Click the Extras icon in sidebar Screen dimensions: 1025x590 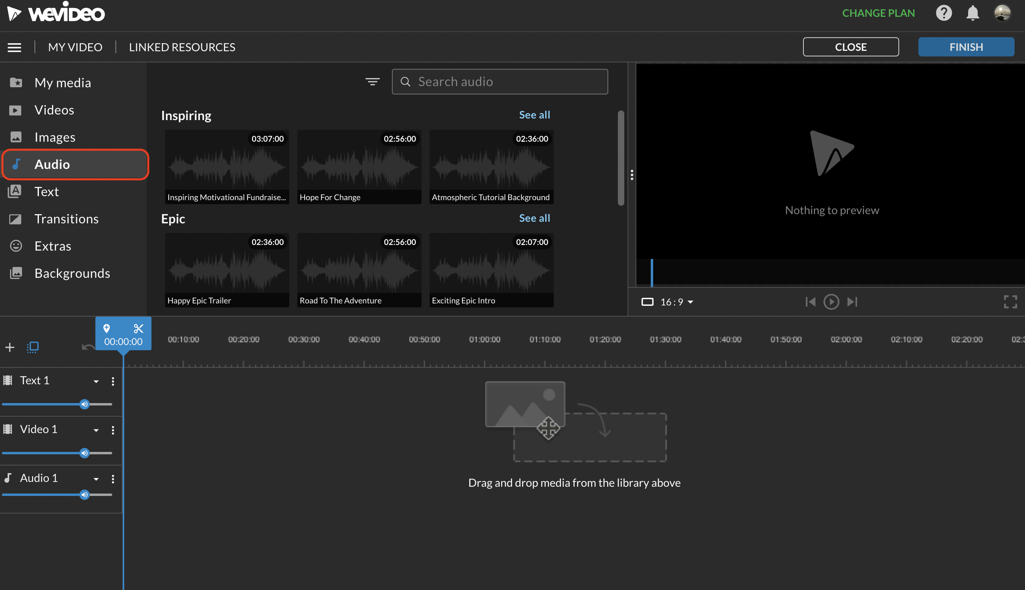[16, 245]
